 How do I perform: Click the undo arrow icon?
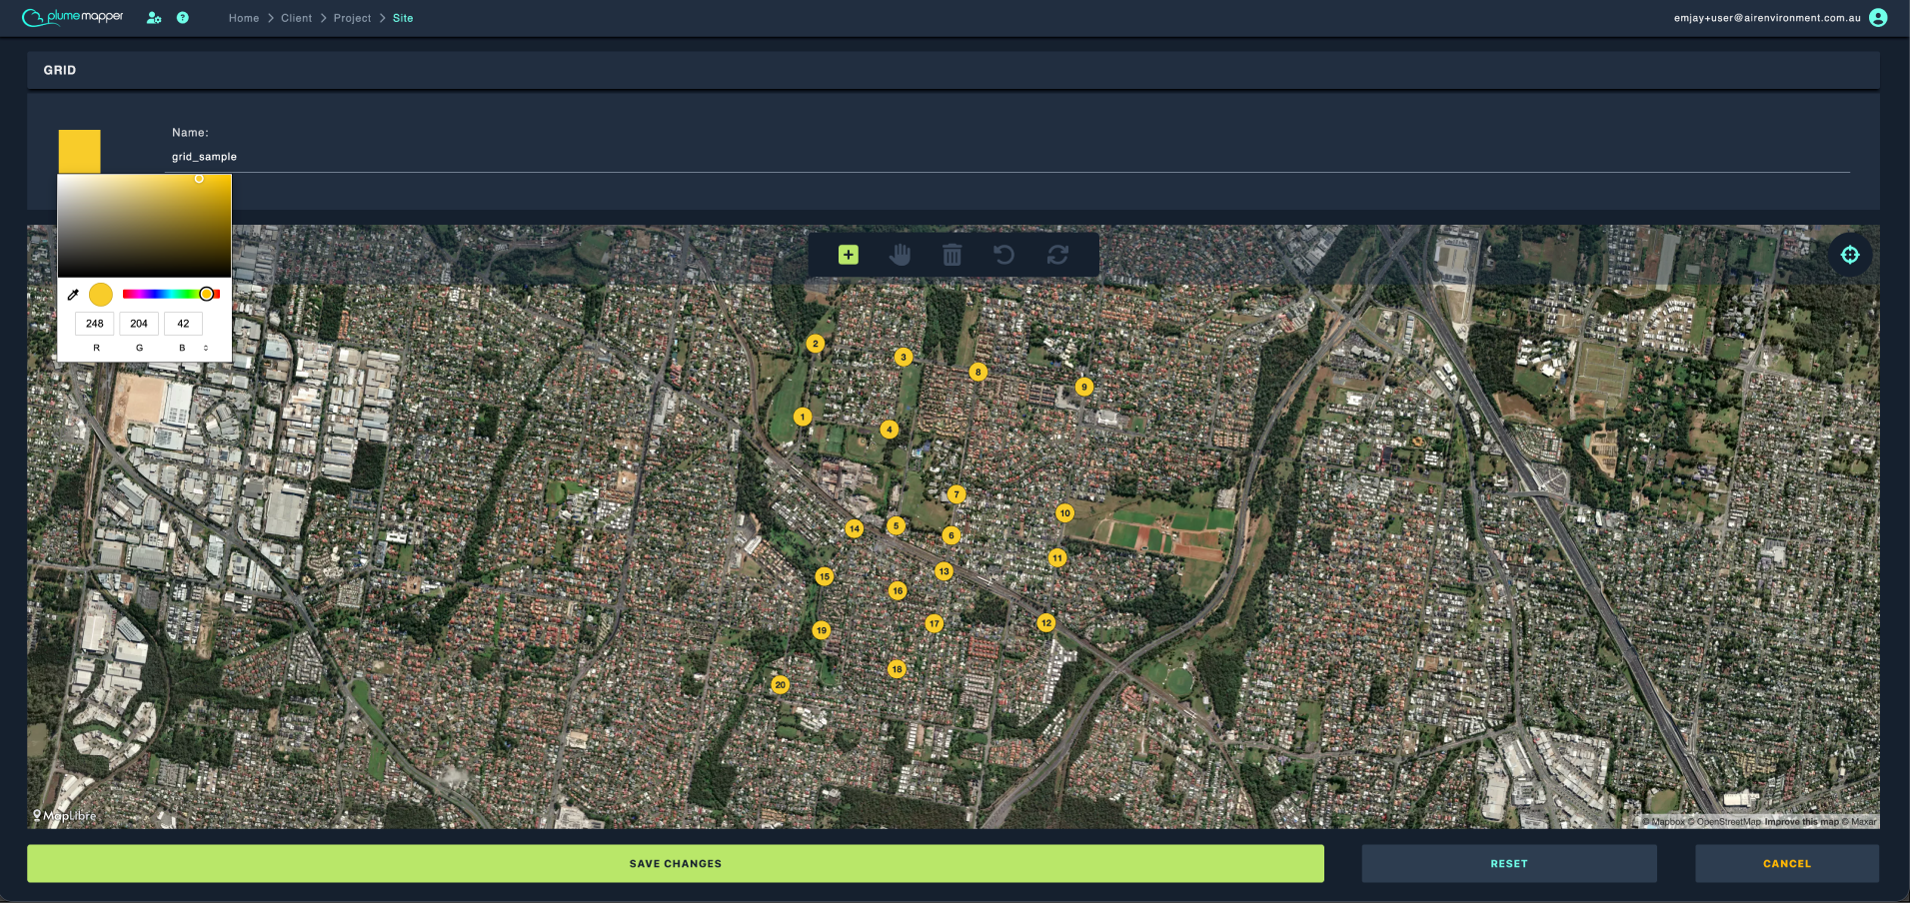1003,255
